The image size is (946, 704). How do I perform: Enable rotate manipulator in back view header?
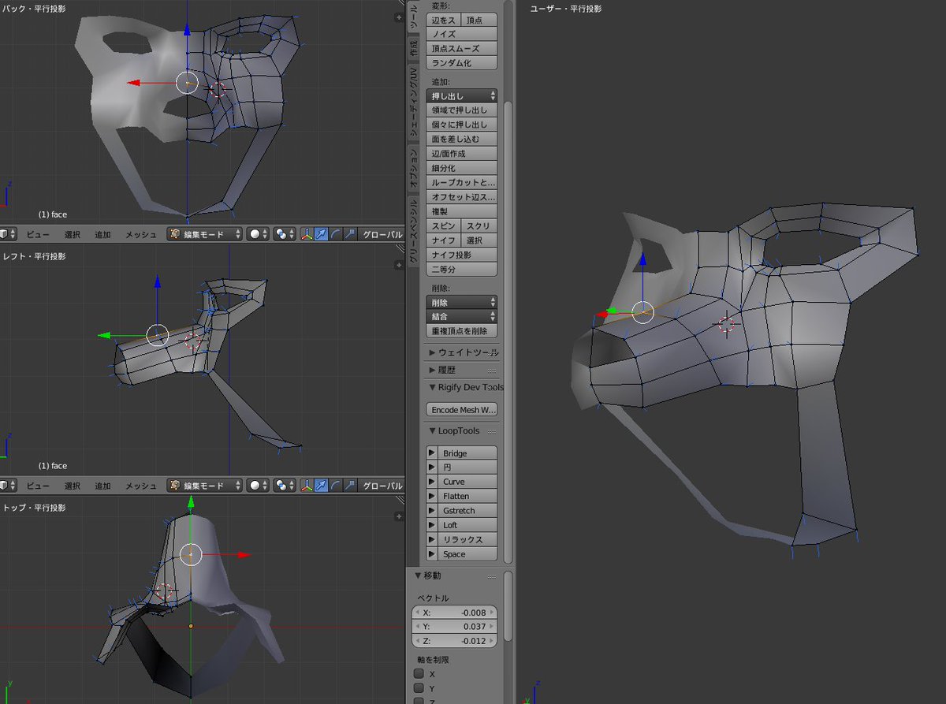(335, 234)
